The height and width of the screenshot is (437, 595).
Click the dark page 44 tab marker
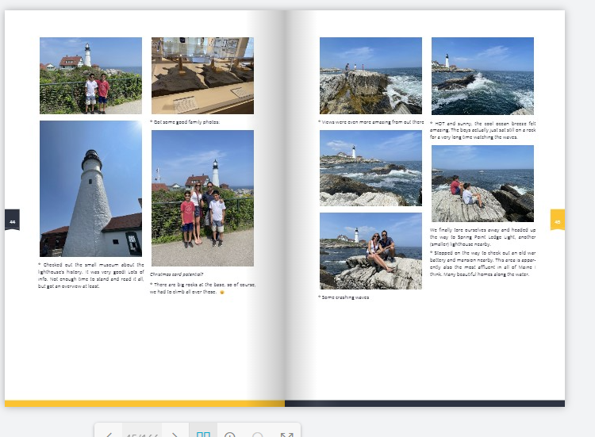coord(12,220)
